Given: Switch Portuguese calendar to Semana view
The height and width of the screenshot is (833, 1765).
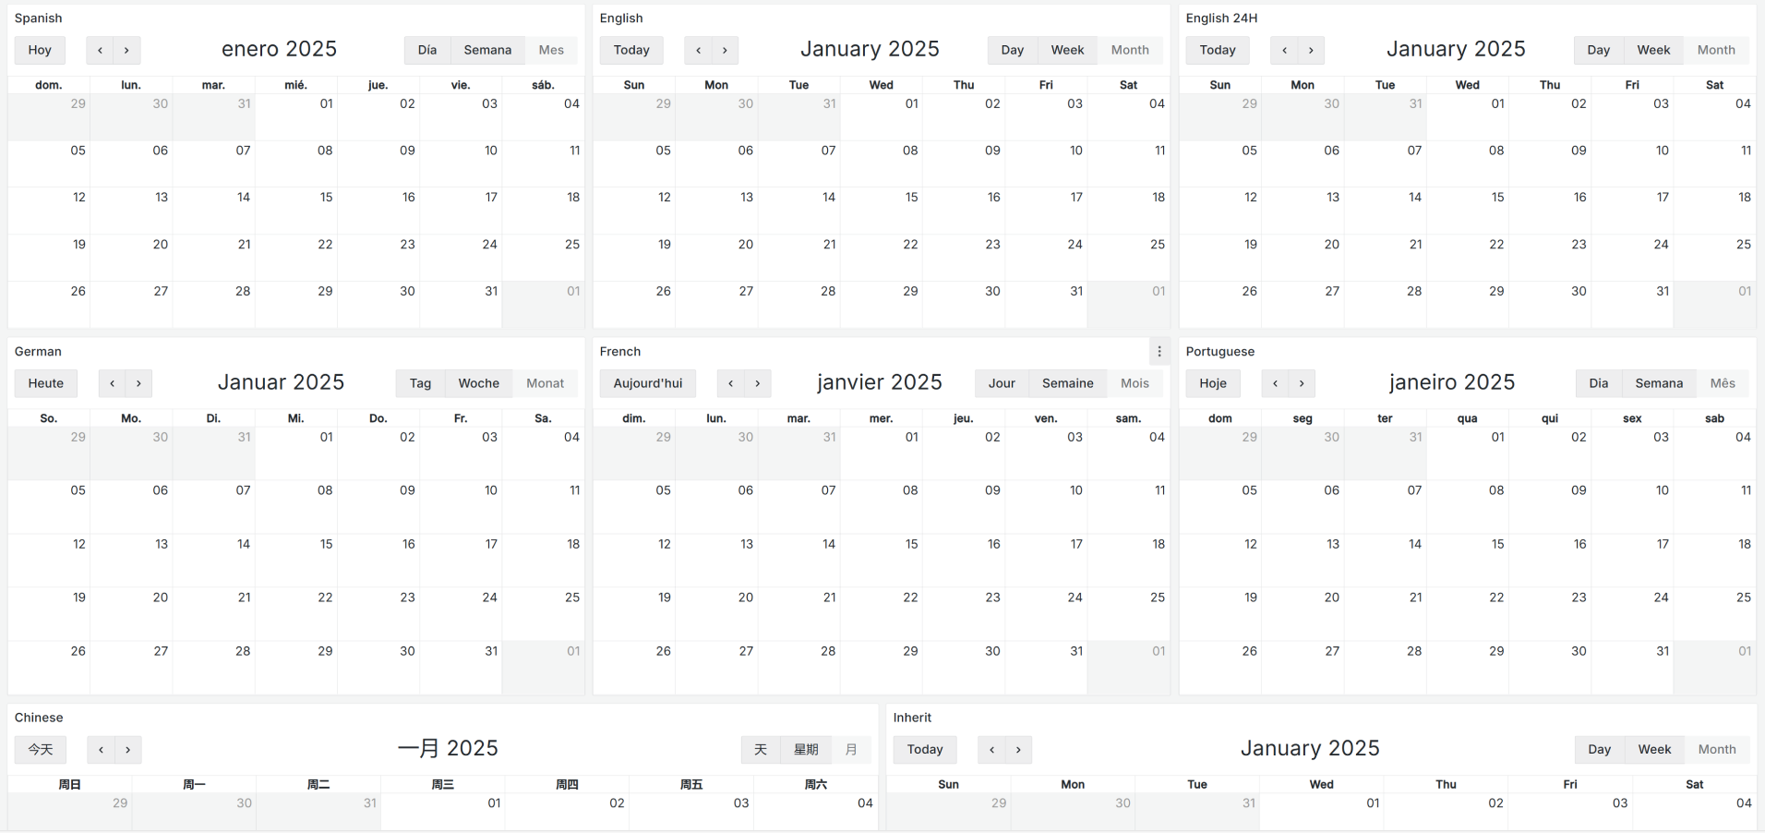Looking at the screenshot, I should pyautogui.click(x=1659, y=383).
